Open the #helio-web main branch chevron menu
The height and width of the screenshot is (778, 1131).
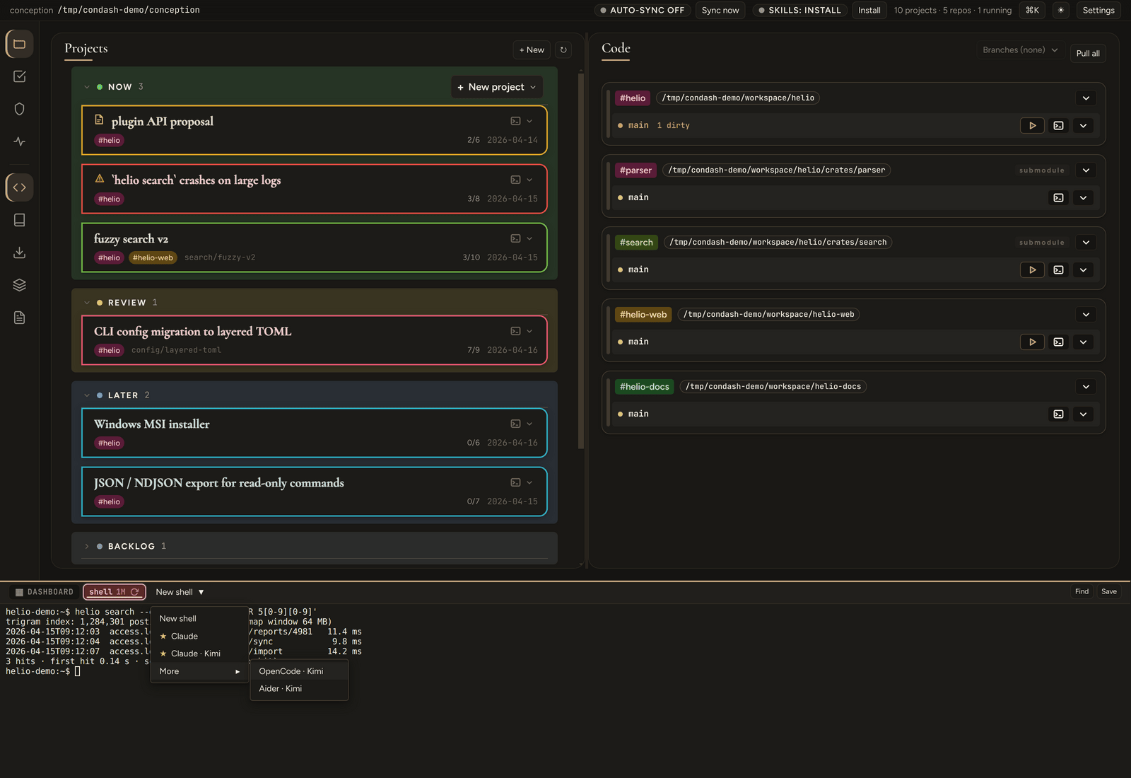coord(1083,342)
